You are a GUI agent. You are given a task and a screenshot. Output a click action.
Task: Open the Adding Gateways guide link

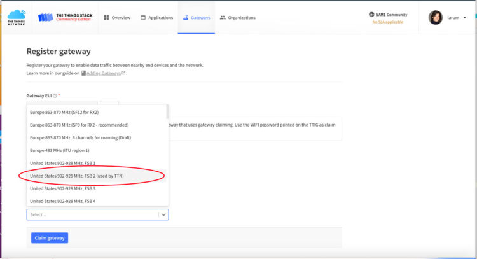point(106,73)
